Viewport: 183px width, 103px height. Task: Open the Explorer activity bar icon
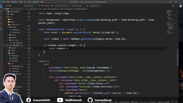1,6
